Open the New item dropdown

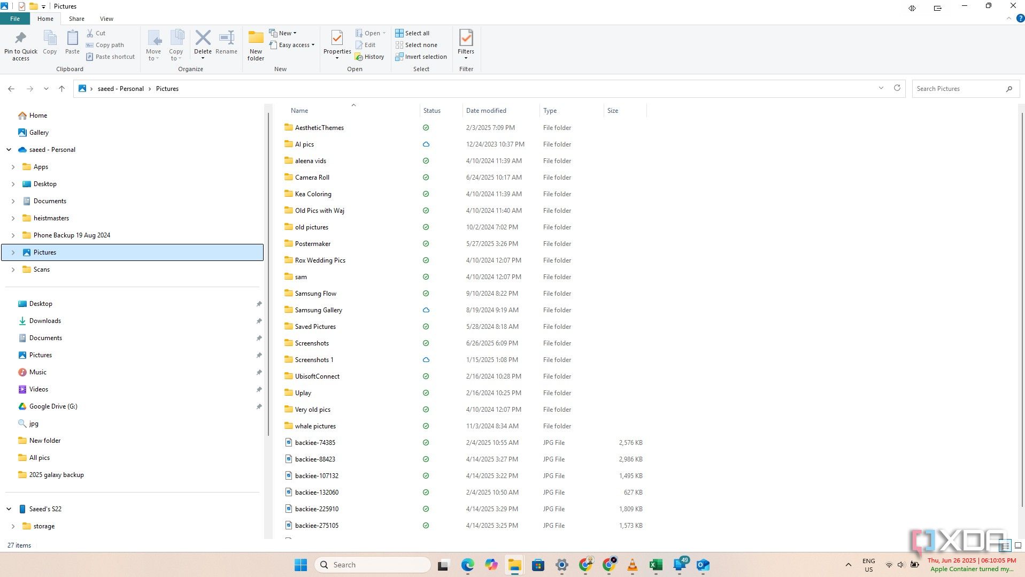pyautogui.click(x=283, y=33)
